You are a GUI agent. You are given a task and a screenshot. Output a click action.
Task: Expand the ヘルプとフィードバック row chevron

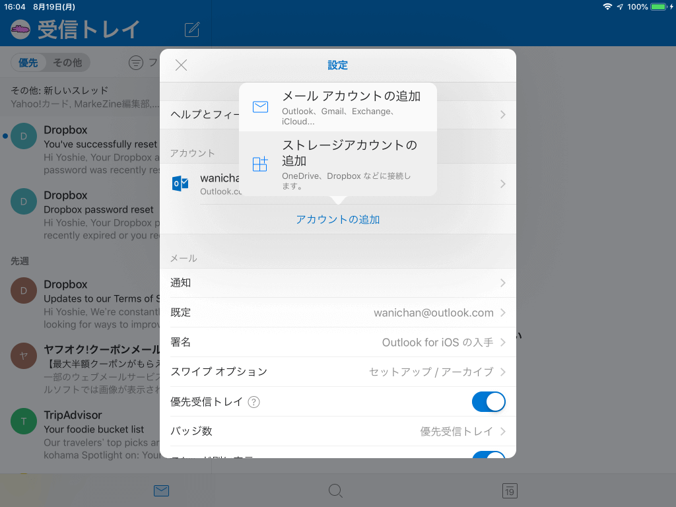502,115
